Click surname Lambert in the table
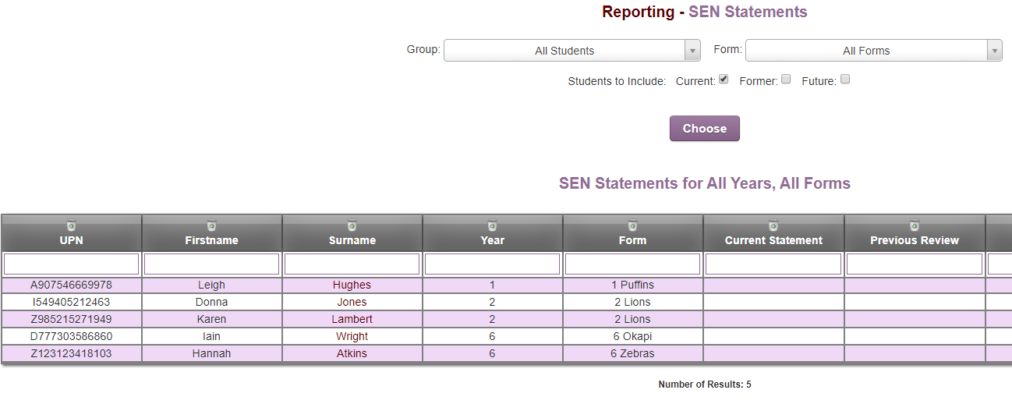1012x404 pixels. [352, 319]
